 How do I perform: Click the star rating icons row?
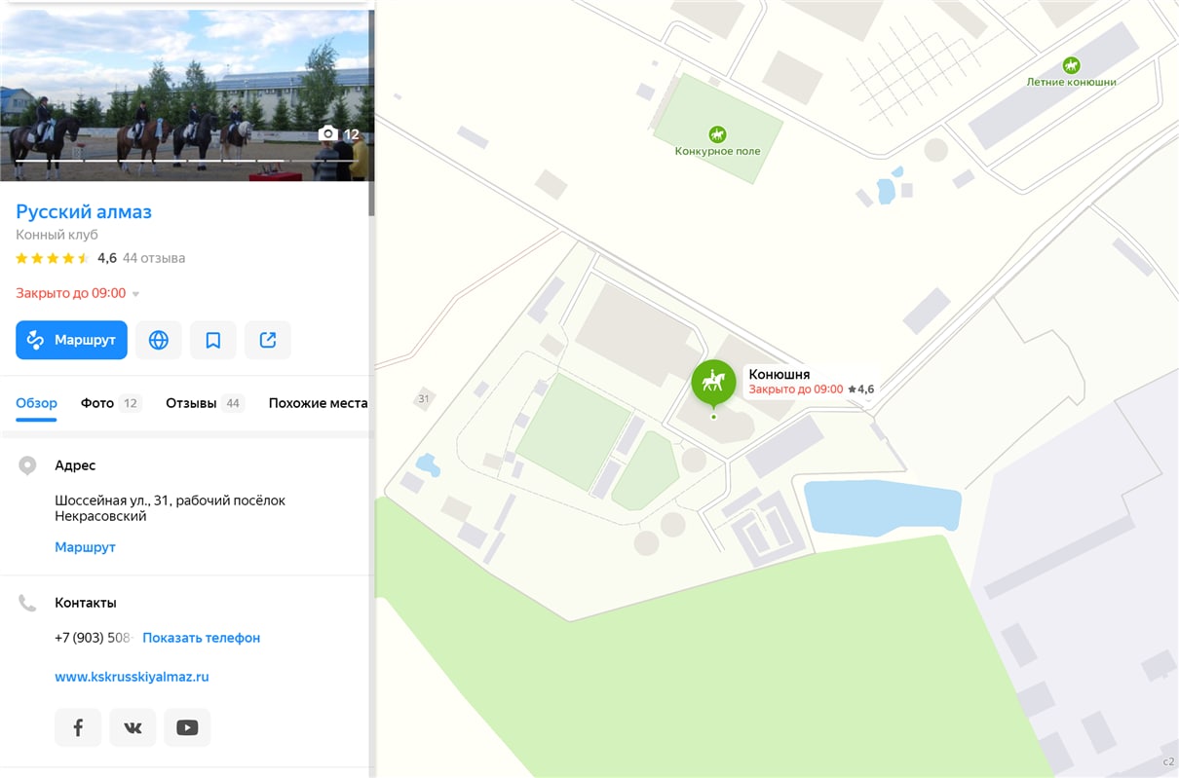coord(53,258)
